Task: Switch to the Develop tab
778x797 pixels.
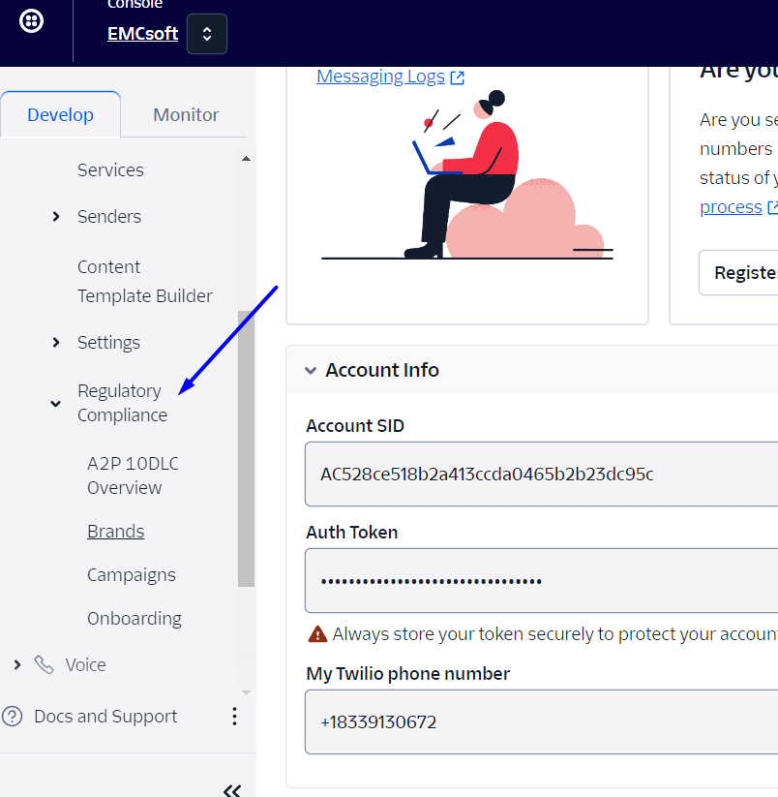Action: 60,114
